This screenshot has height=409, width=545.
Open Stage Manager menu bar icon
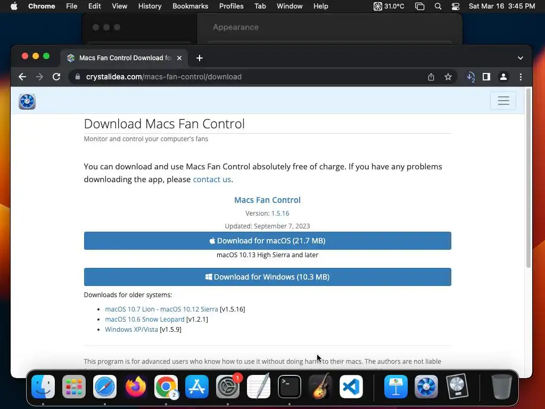point(419,6)
